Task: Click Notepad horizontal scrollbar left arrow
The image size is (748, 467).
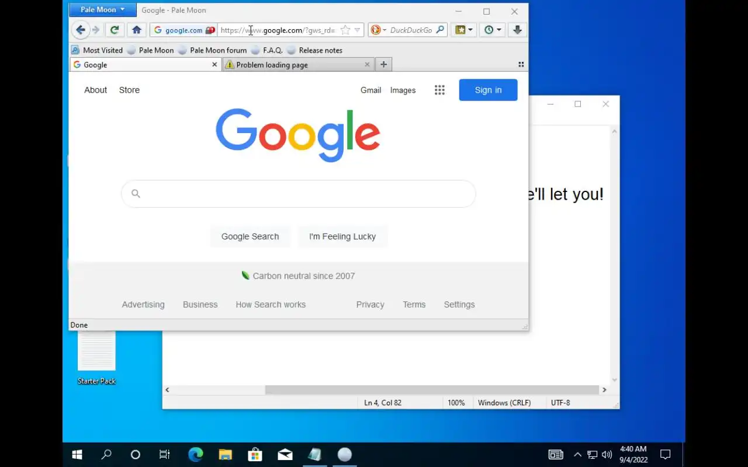Action: pyautogui.click(x=167, y=390)
